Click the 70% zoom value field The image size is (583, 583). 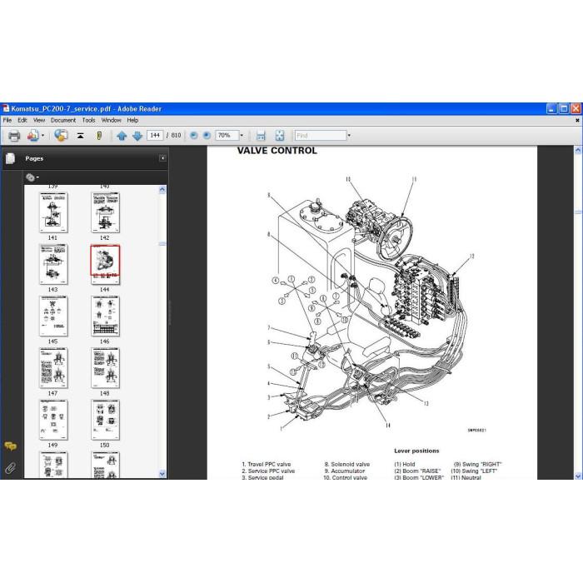click(x=227, y=135)
